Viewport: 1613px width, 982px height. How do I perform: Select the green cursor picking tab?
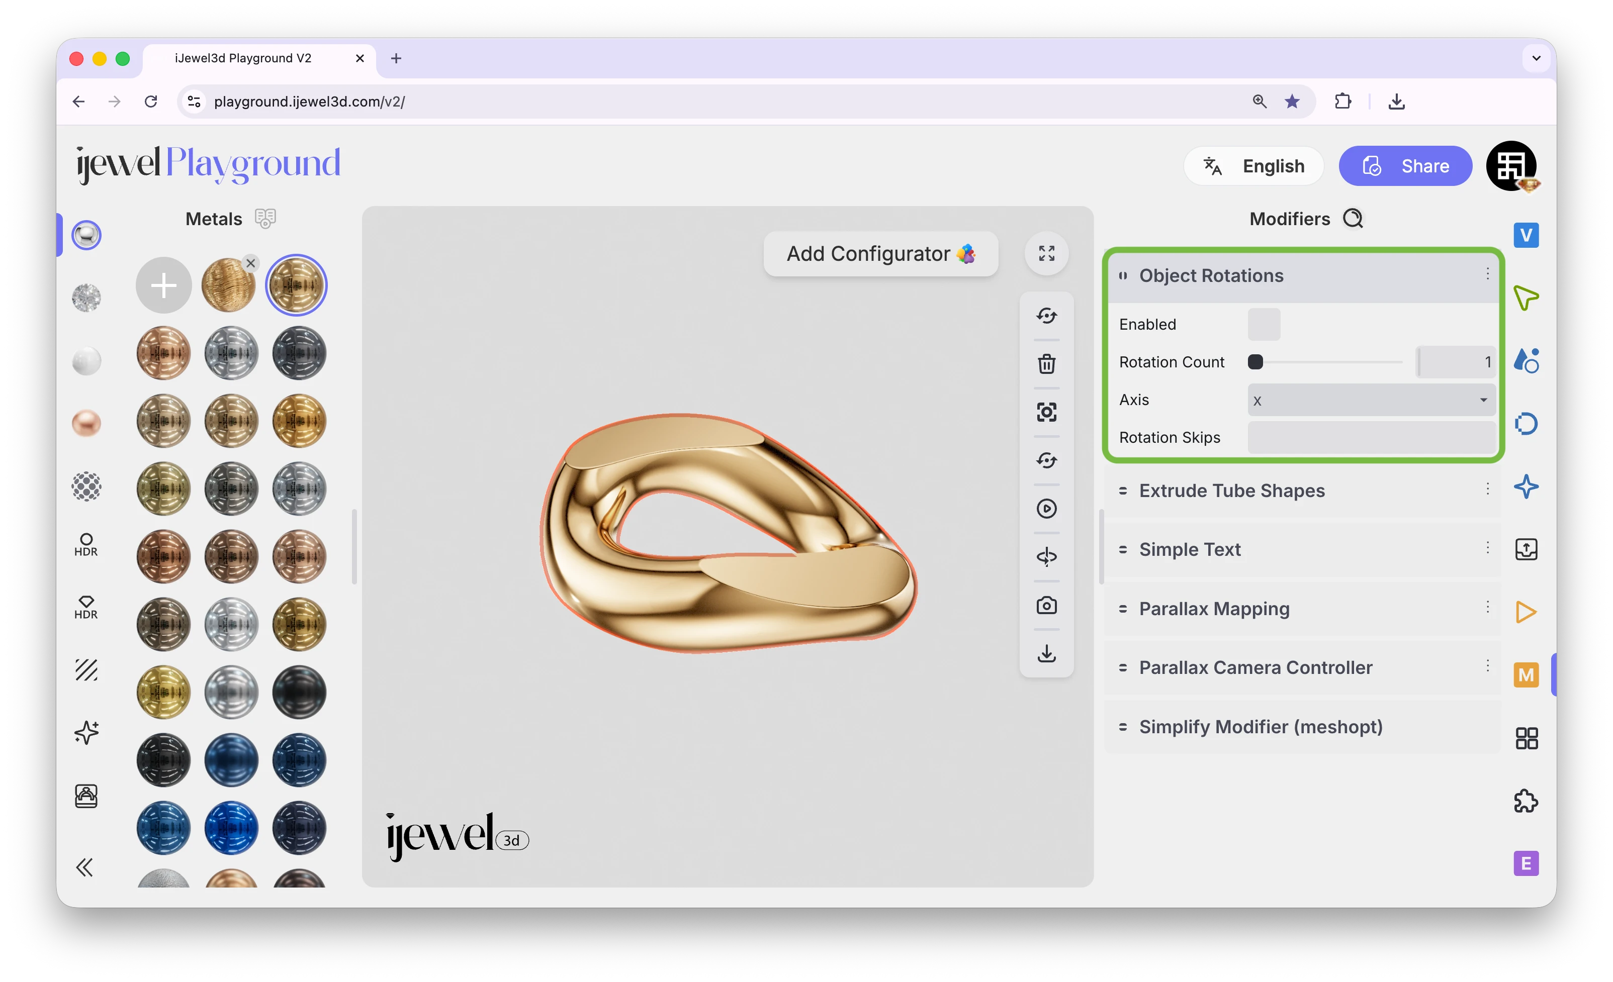1526,298
